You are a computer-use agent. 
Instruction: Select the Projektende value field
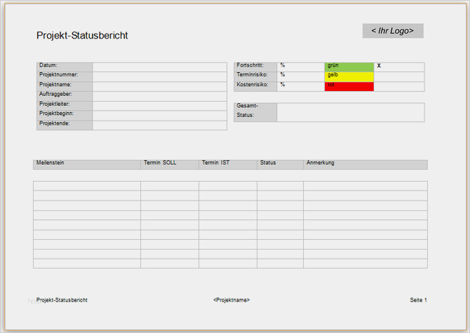tap(159, 125)
